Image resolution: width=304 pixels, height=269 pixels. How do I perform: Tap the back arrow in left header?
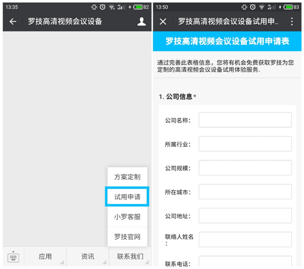pyautogui.click(x=13, y=22)
